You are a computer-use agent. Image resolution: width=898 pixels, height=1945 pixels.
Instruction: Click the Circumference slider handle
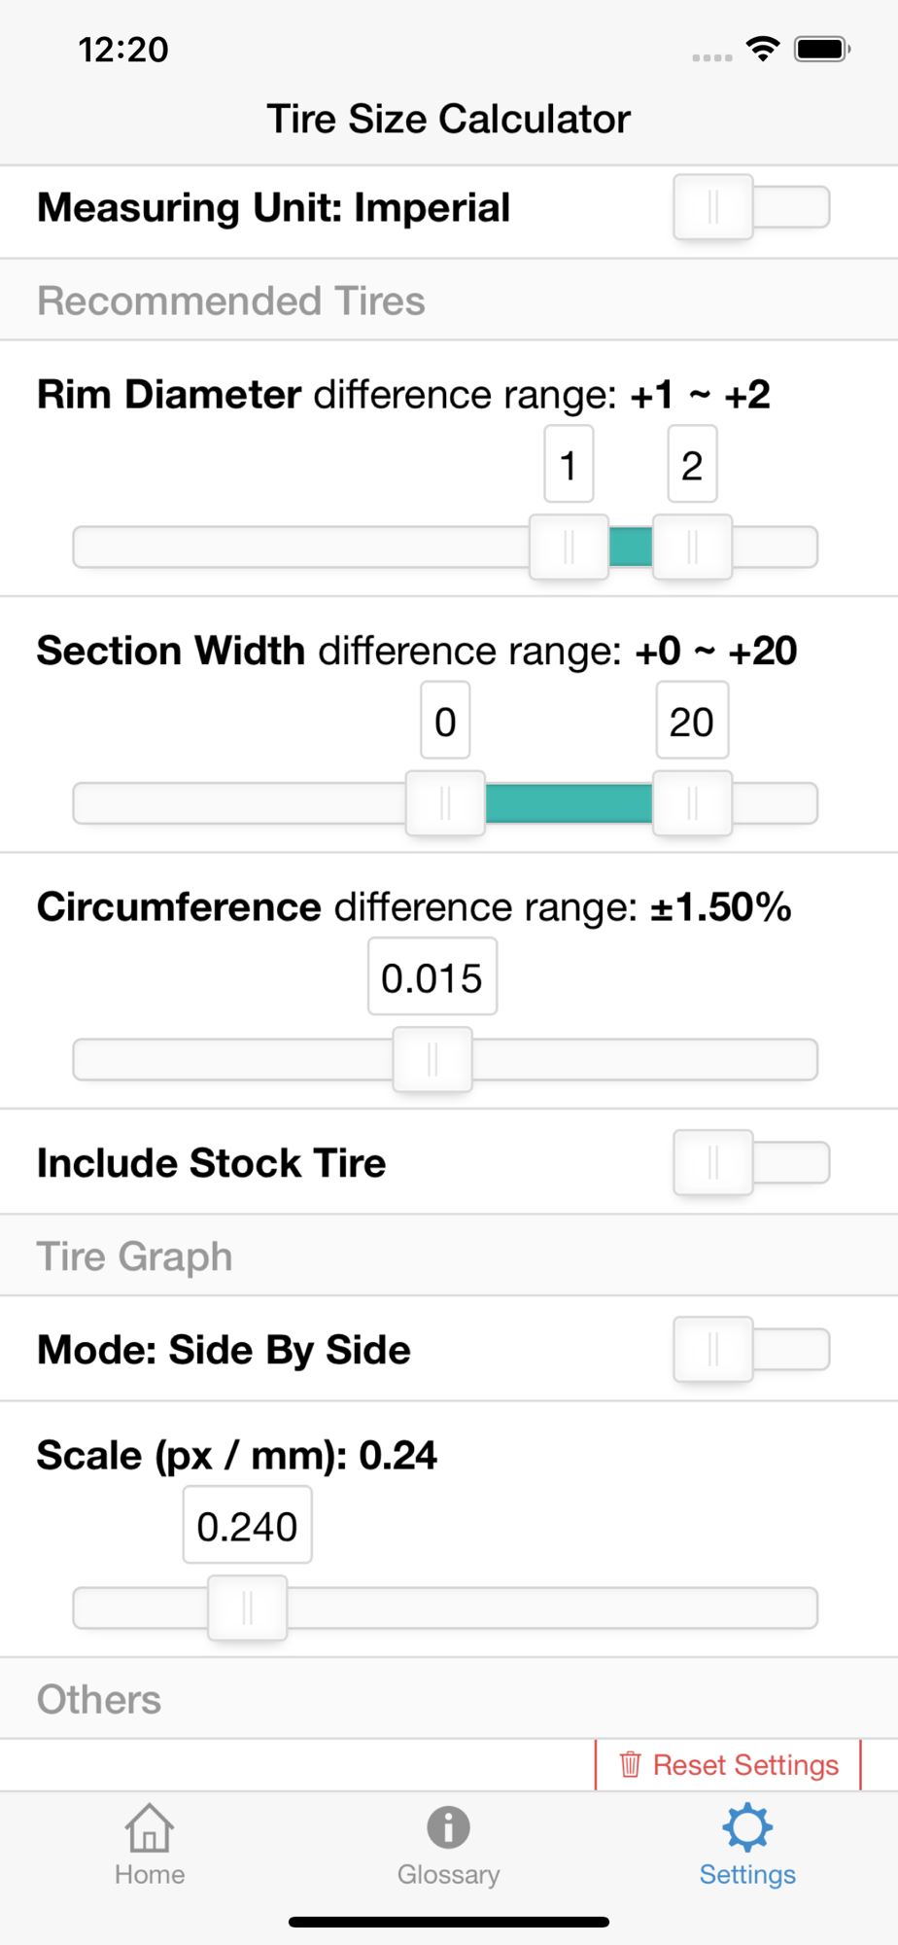click(x=432, y=1059)
